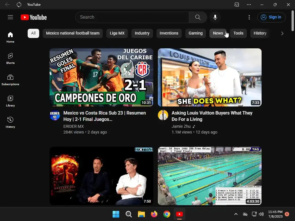Open the Windows Start menu
Viewport: 295px width, 221px height.
[116, 214]
